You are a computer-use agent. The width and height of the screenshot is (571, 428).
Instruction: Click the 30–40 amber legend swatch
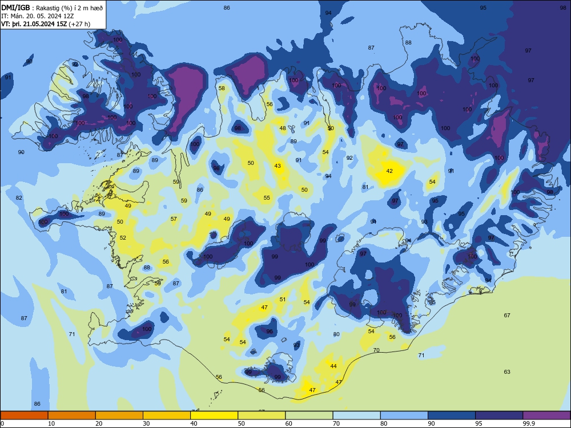point(167,415)
